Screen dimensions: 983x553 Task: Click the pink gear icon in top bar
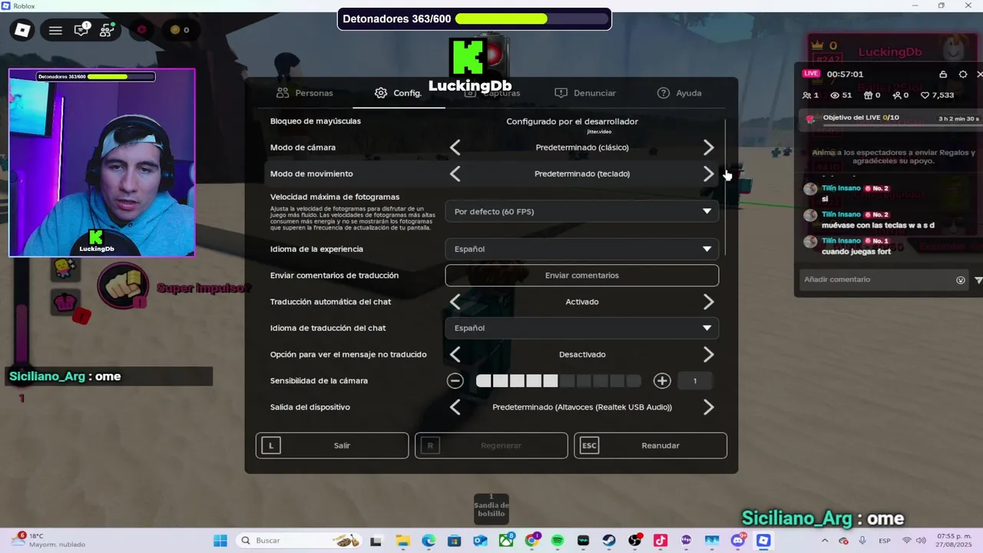click(x=142, y=30)
